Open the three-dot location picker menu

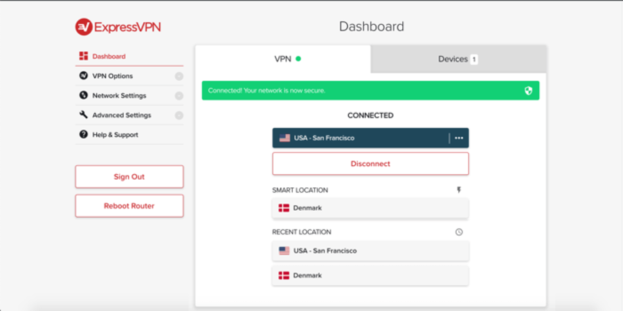point(459,138)
